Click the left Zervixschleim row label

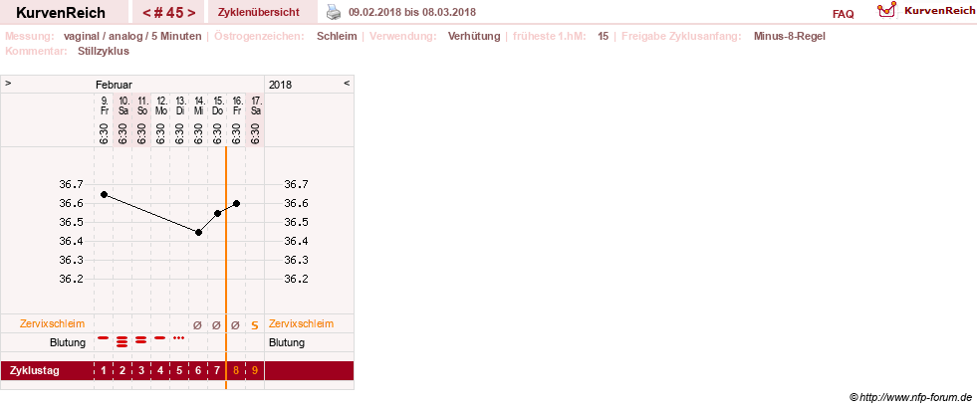tap(53, 324)
